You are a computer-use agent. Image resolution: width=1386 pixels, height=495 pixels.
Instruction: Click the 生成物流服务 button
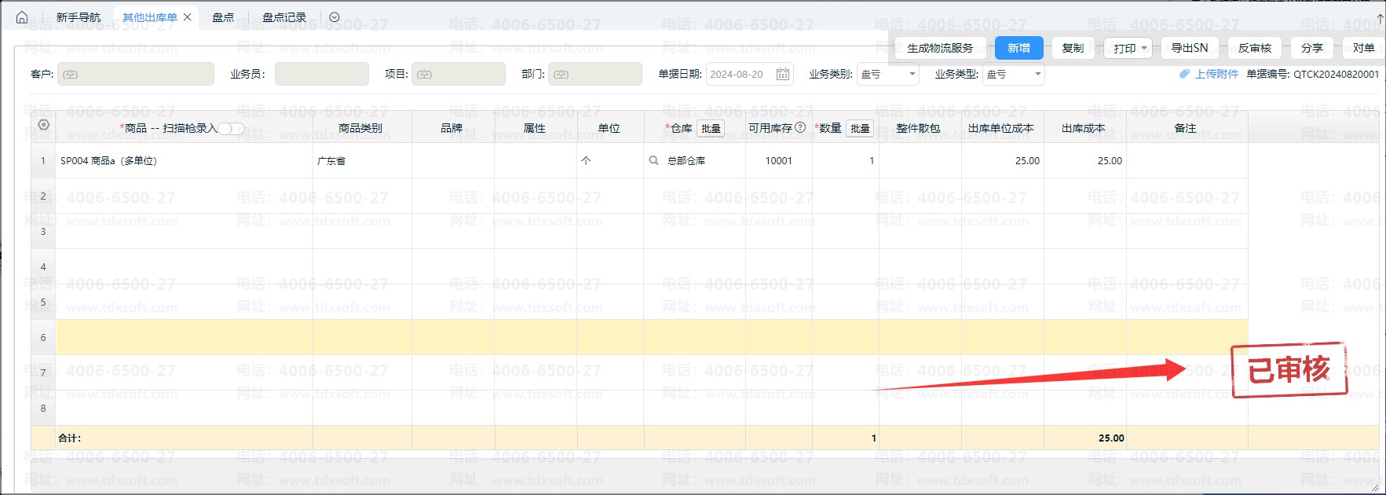tap(940, 48)
